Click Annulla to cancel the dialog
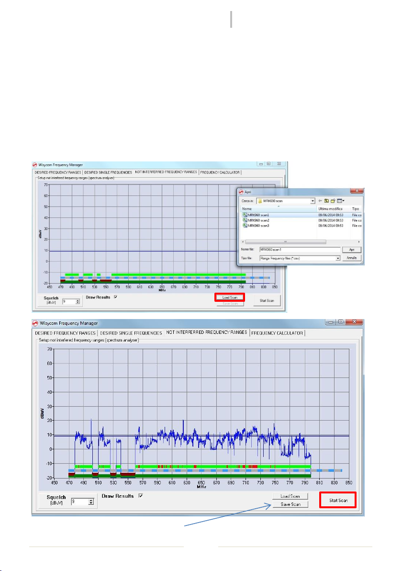This screenshot has height=571, width=402. (351, 258)
